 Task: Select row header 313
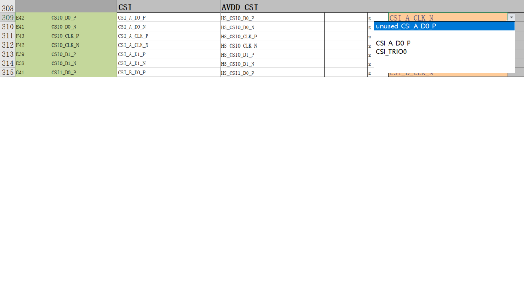8,54
